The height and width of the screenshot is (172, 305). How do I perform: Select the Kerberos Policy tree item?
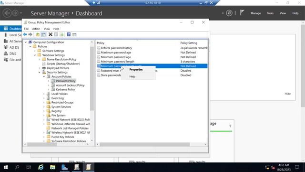(65, 89)
